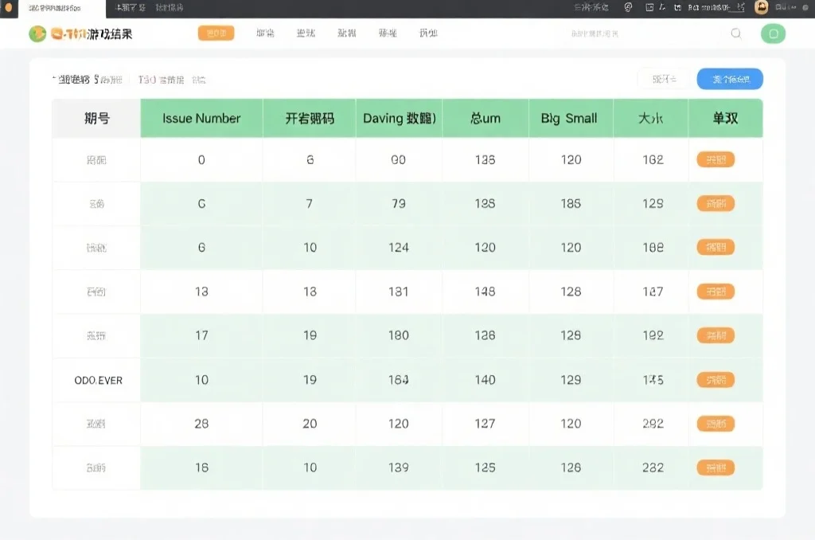Toggle the orange 单双 badge in first row

pyautogui.click(x=716, y=159)
